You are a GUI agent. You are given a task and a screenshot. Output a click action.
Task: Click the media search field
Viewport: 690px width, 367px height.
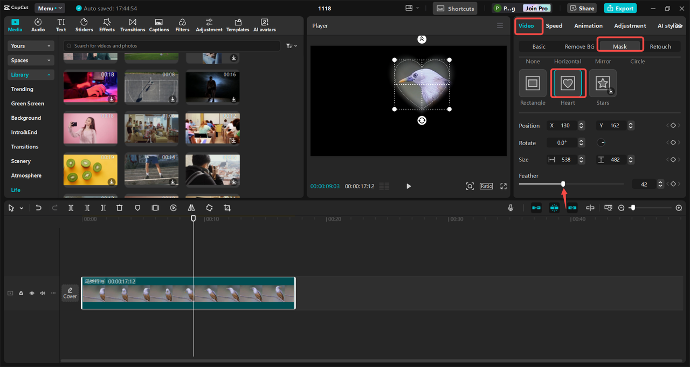(x=171, y=46)
